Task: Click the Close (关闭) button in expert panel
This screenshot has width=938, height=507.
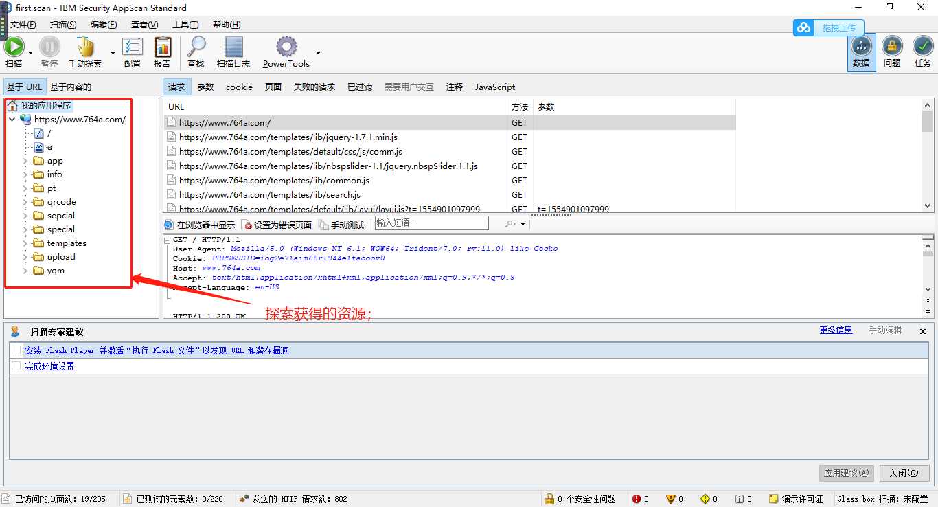Action: 904,473
